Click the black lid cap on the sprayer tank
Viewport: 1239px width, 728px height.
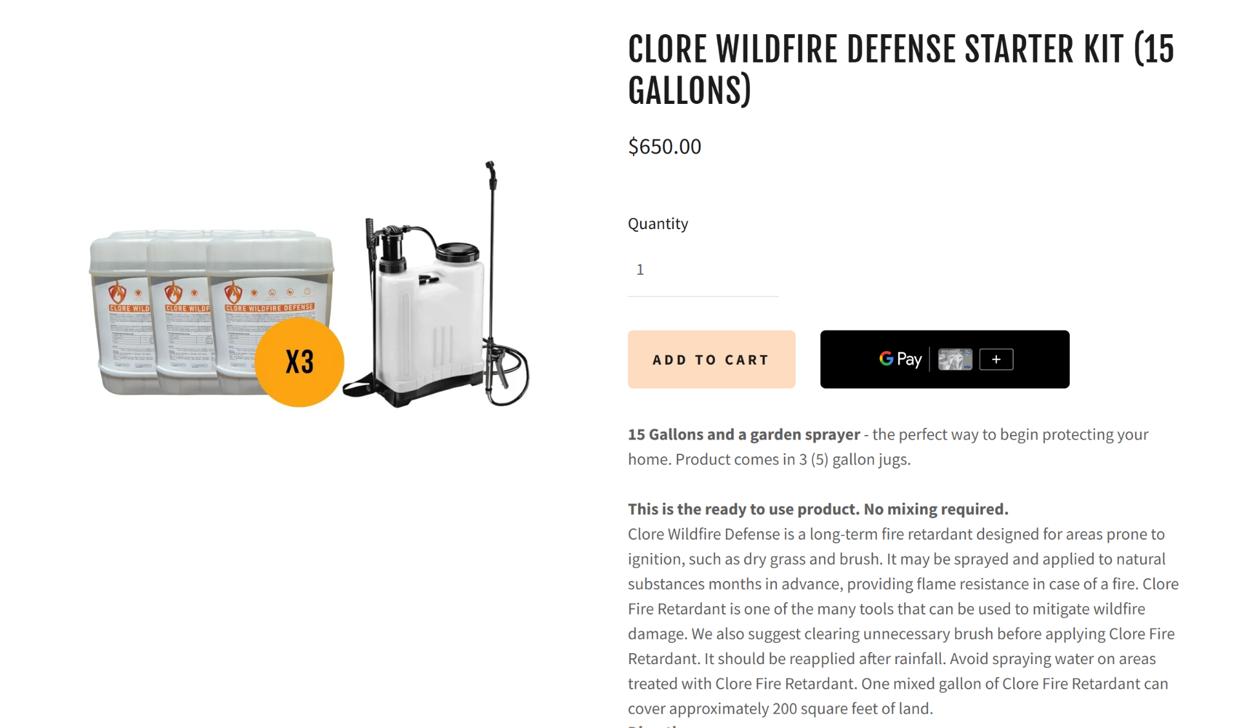458,251
